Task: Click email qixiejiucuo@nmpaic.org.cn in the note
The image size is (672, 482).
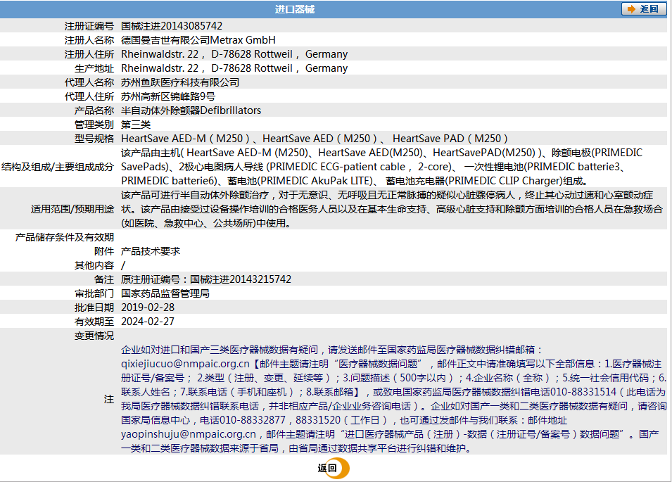Action: point(185,364)
